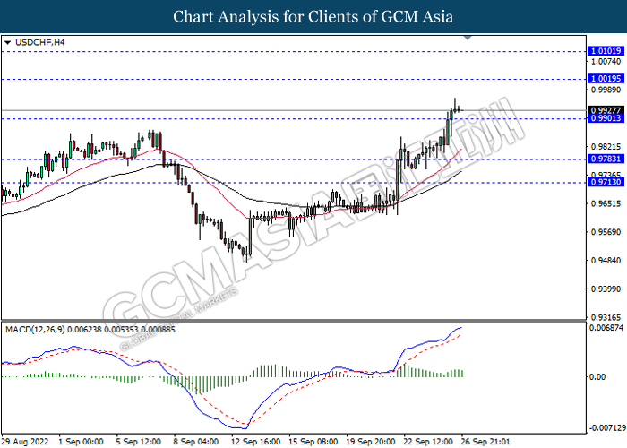627x448 pixels.
Task: Select the 1.01019 price level label
Action: coord(606,51)
